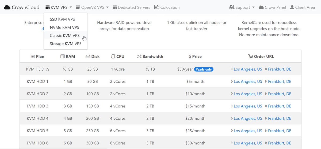Click the KVM HDD 4 plan name
The width and height of the screenshot is (321, 149).
(37, 118)
